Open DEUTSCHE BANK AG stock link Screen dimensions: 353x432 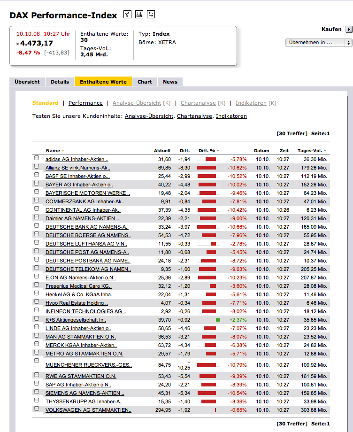[x=87, y=227]
